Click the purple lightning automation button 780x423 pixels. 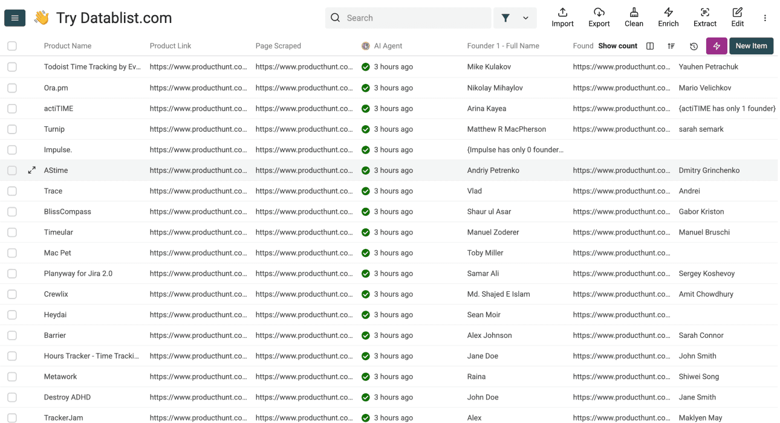tap(717, 46)
